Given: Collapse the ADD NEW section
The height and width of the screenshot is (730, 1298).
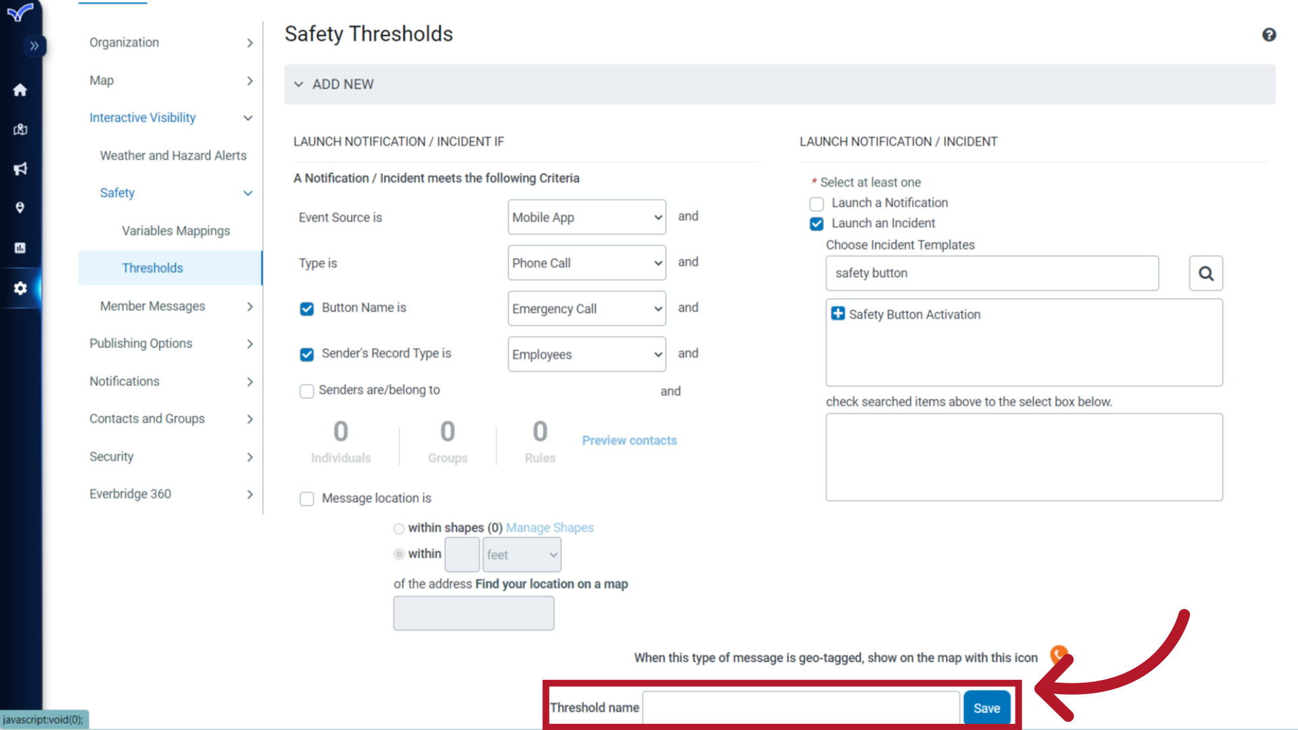Looking at the screenshot, I should coord(299,84).
